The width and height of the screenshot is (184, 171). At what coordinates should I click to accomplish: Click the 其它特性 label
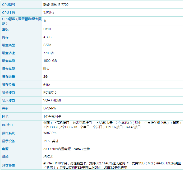(x=8, y=165)
